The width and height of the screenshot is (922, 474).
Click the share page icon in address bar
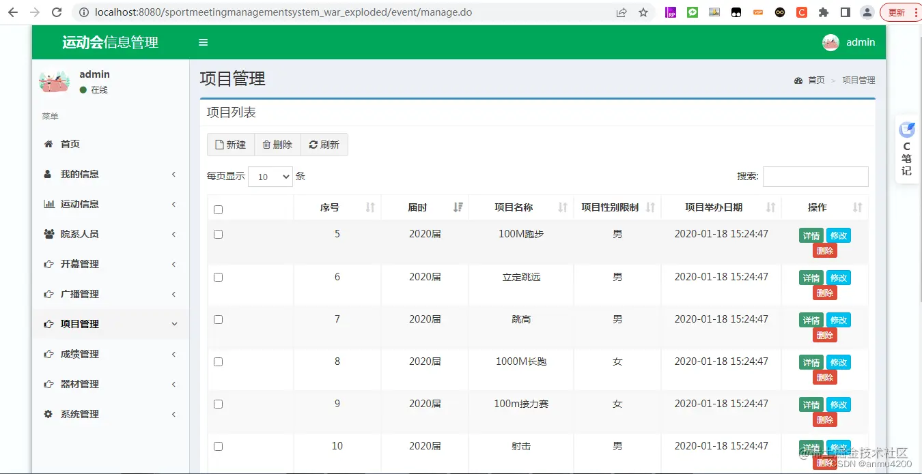pos(621,12)
